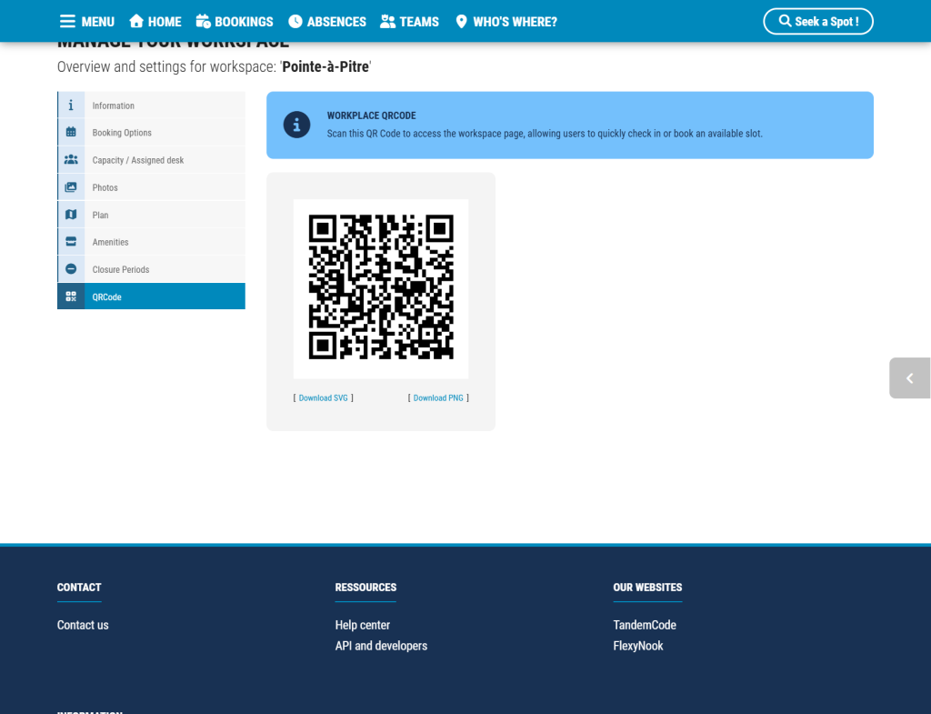Click the workspace QR code image

pos(381,287)
